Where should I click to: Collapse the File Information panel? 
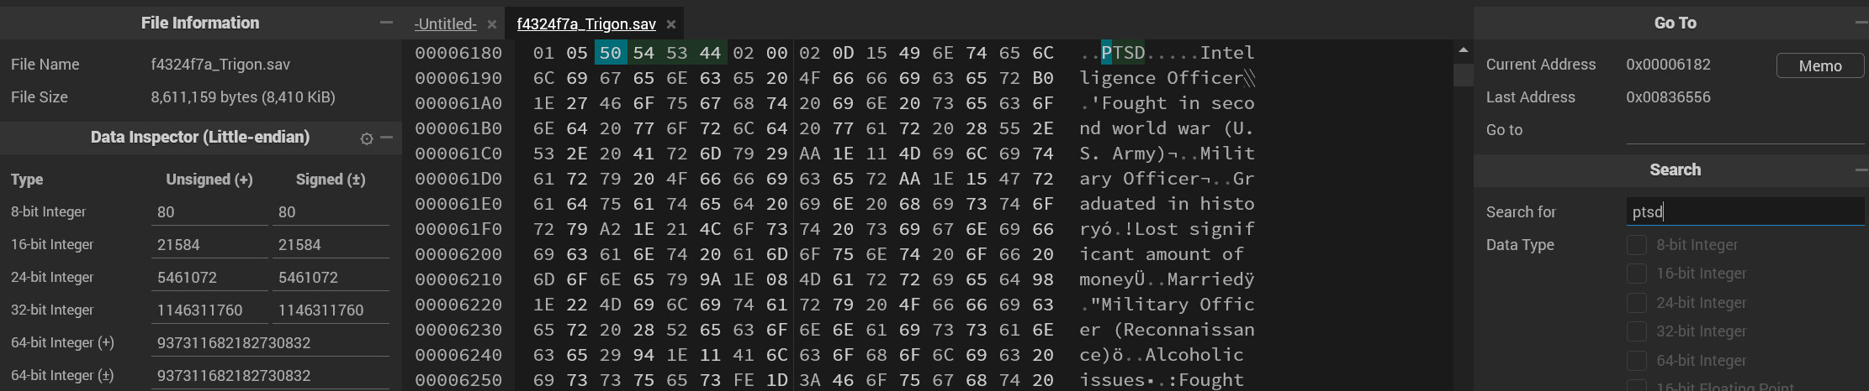click(x=386, y=23)
